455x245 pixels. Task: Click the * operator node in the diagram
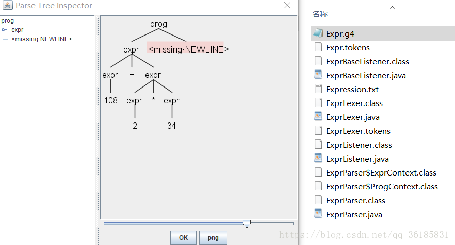pos(154,100)
